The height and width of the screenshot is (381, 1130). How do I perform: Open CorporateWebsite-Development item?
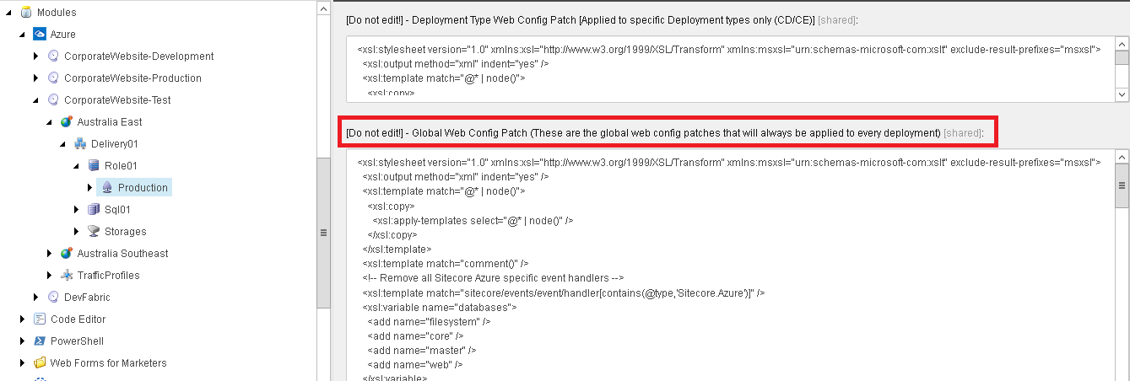(138, 56)
